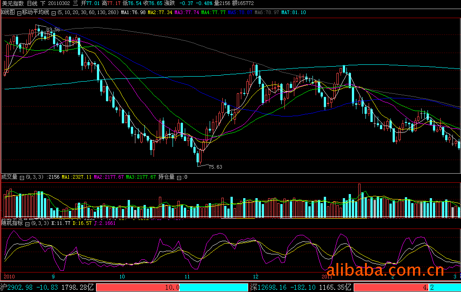Click the 沪 2902.98 index in status bar
Screen dimensions: 461x292
click(17, 287)
